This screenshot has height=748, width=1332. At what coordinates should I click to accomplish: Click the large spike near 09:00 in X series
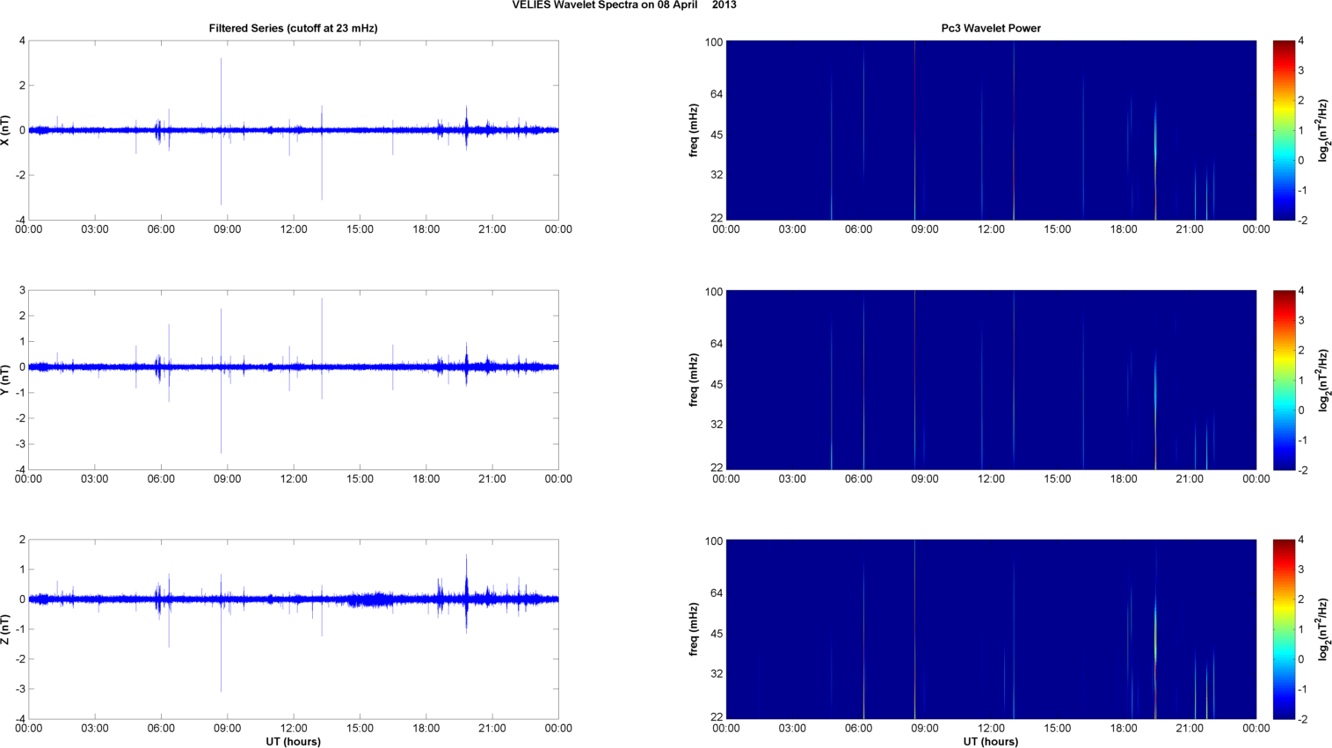(221, 132)
